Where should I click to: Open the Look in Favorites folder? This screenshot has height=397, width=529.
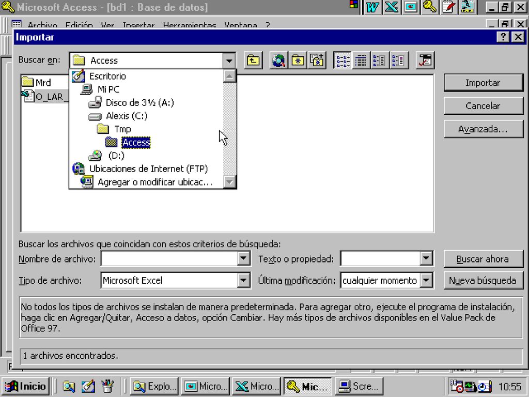pyautogui.click(x=298, y=60)
